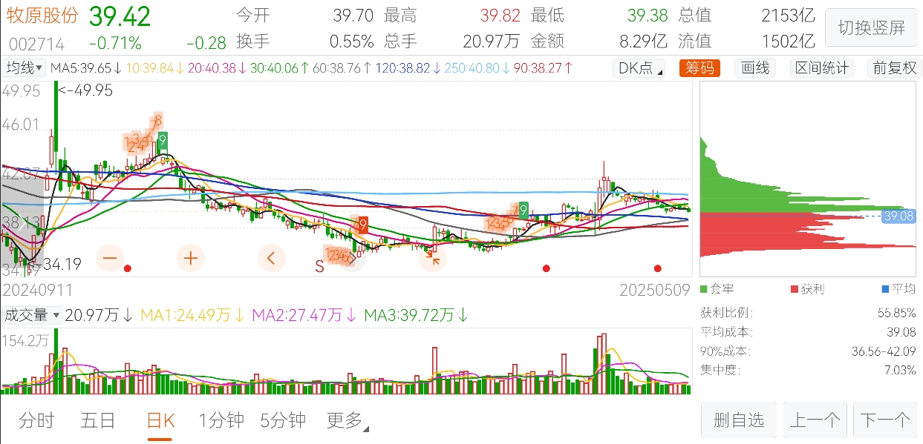Zoom out the K-line chart with minus icon
This screenshot has height=444, width=923.
click(x=110, y=258)
